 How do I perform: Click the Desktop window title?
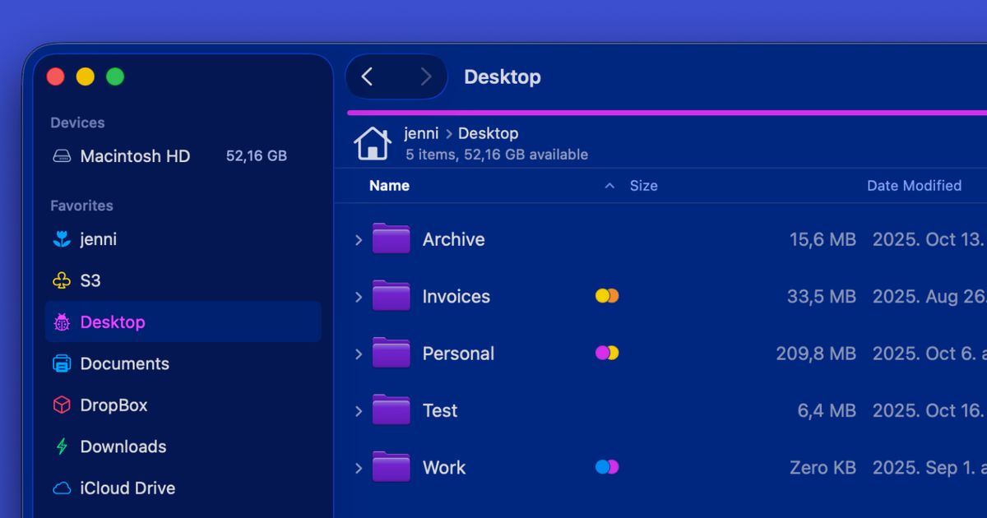point(503,76)
